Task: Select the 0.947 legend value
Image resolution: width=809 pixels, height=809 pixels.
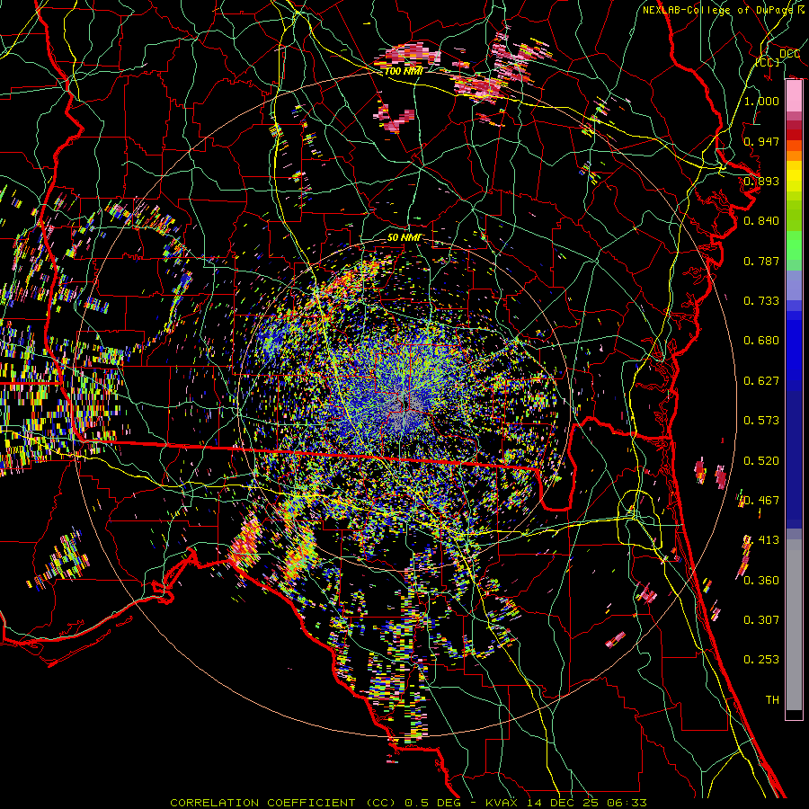Action: click(x=761, y=141)
